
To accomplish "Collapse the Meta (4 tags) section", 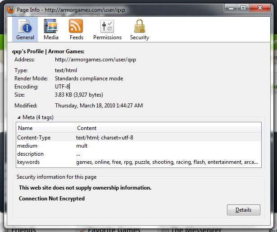I will pyautogui.click(x=19, y=117).
